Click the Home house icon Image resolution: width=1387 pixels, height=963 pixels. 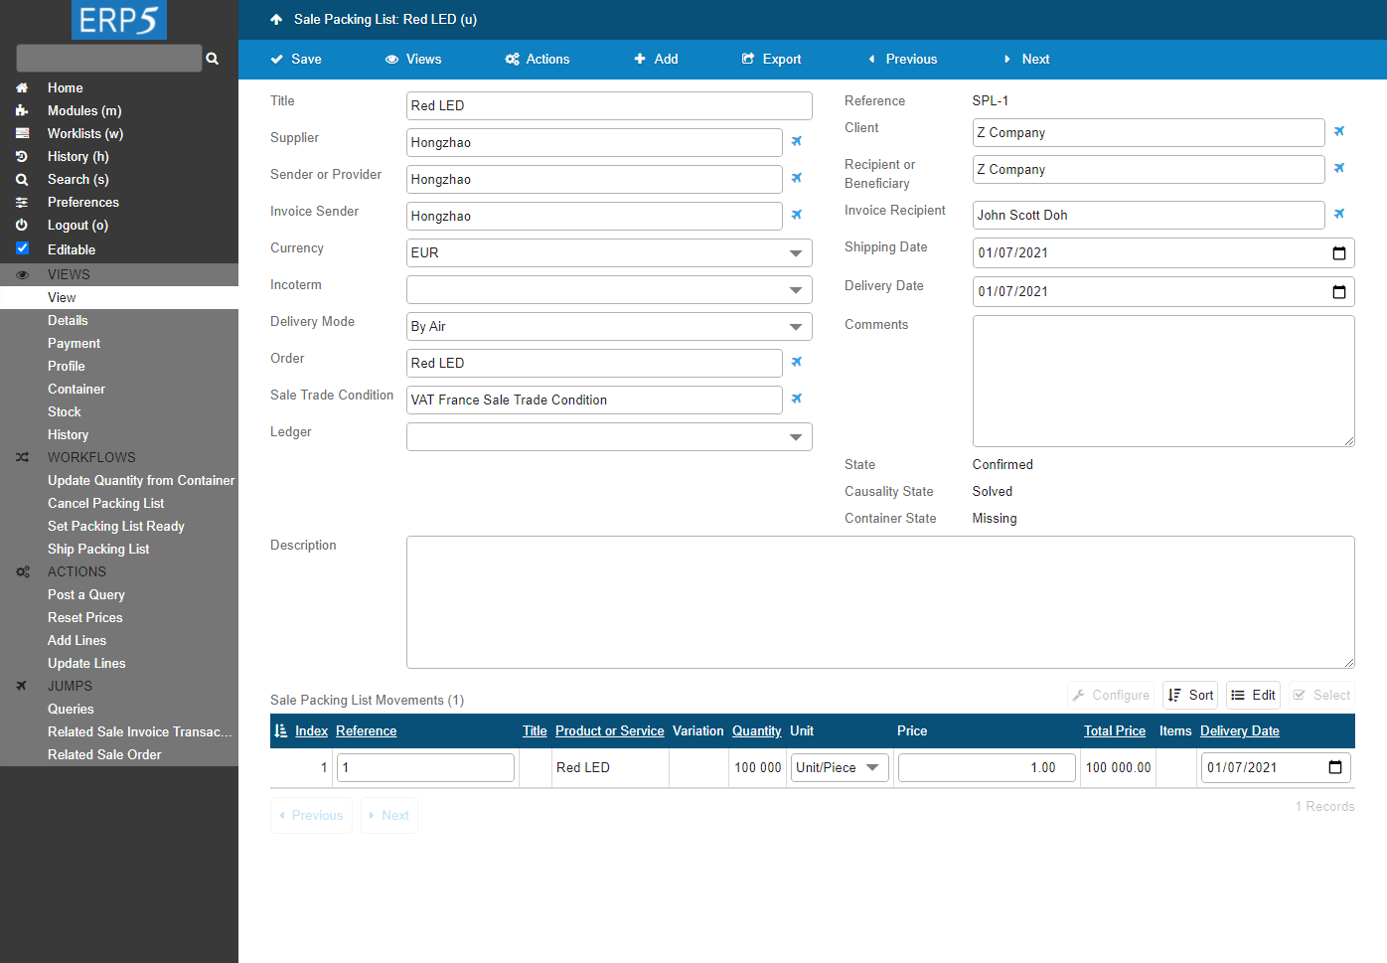[x=22, y=87]
